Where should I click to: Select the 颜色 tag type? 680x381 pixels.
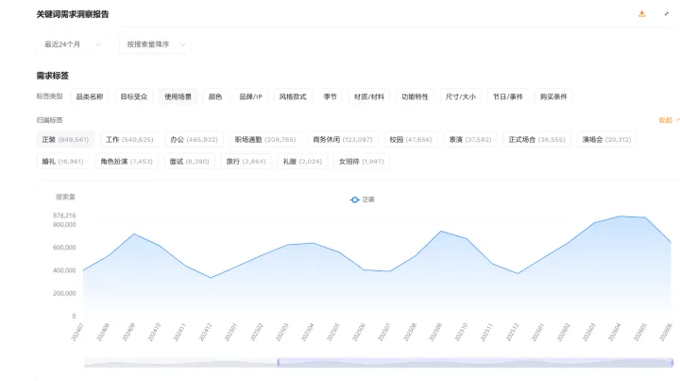[215, 96]
